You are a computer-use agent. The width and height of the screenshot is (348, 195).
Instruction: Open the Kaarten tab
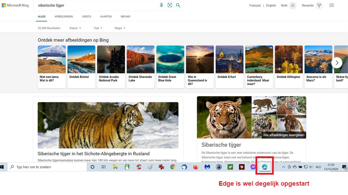tap(106, 17)
